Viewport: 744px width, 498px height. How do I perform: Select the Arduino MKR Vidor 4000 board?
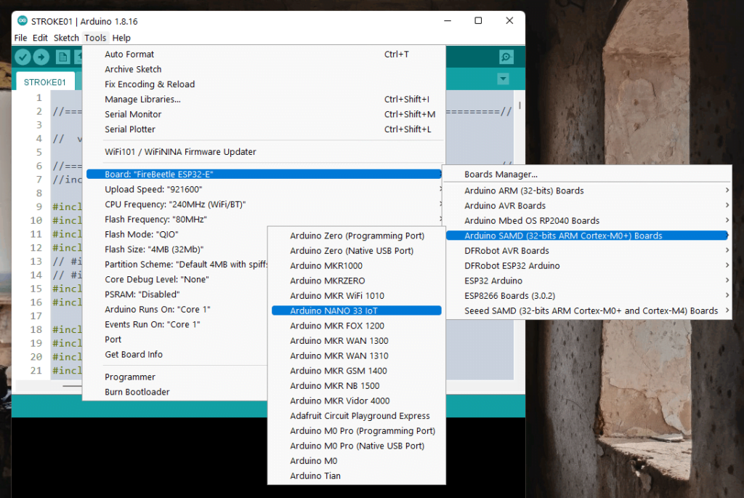pyautogui.click(x=356, y=401)
